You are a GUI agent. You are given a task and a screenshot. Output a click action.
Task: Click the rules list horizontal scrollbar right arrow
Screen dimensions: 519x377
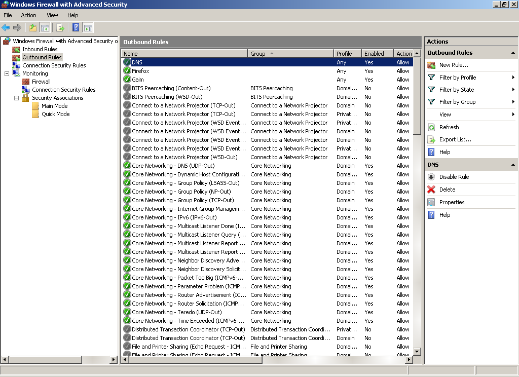click(409, 359)
